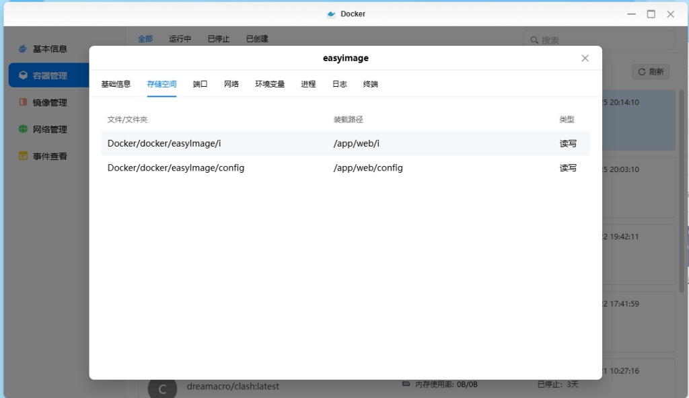This screenshot has width=689, height=398.
Task: Close the easyimage dialog
Action: click(585, 58)
